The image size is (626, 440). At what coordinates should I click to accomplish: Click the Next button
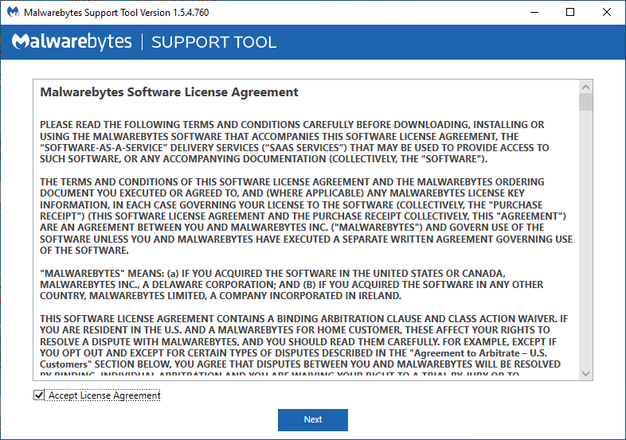point(312,419)
